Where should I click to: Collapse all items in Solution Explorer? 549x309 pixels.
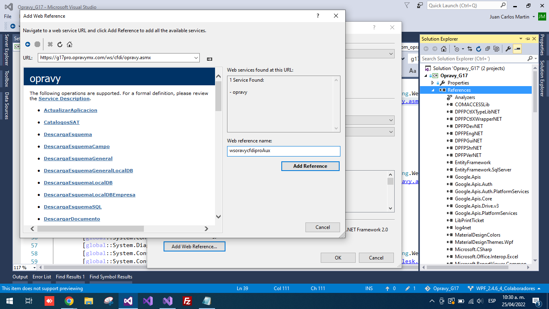pyautogui.click(x=488, y=49)
